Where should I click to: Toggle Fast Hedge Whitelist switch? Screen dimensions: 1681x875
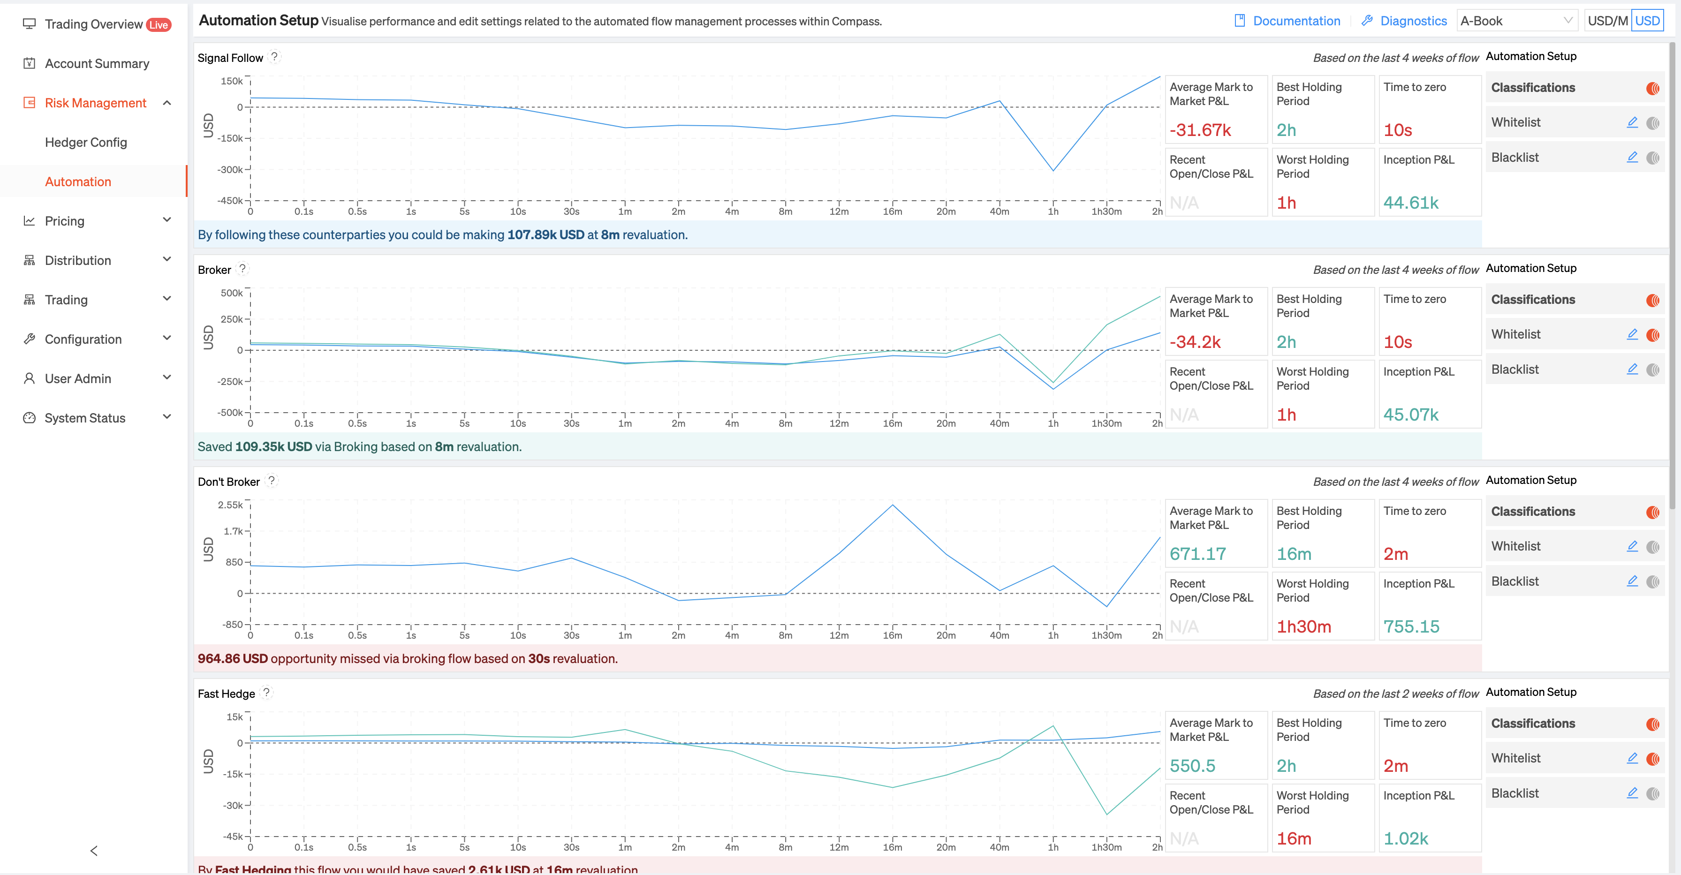[x=1652, y=759]
